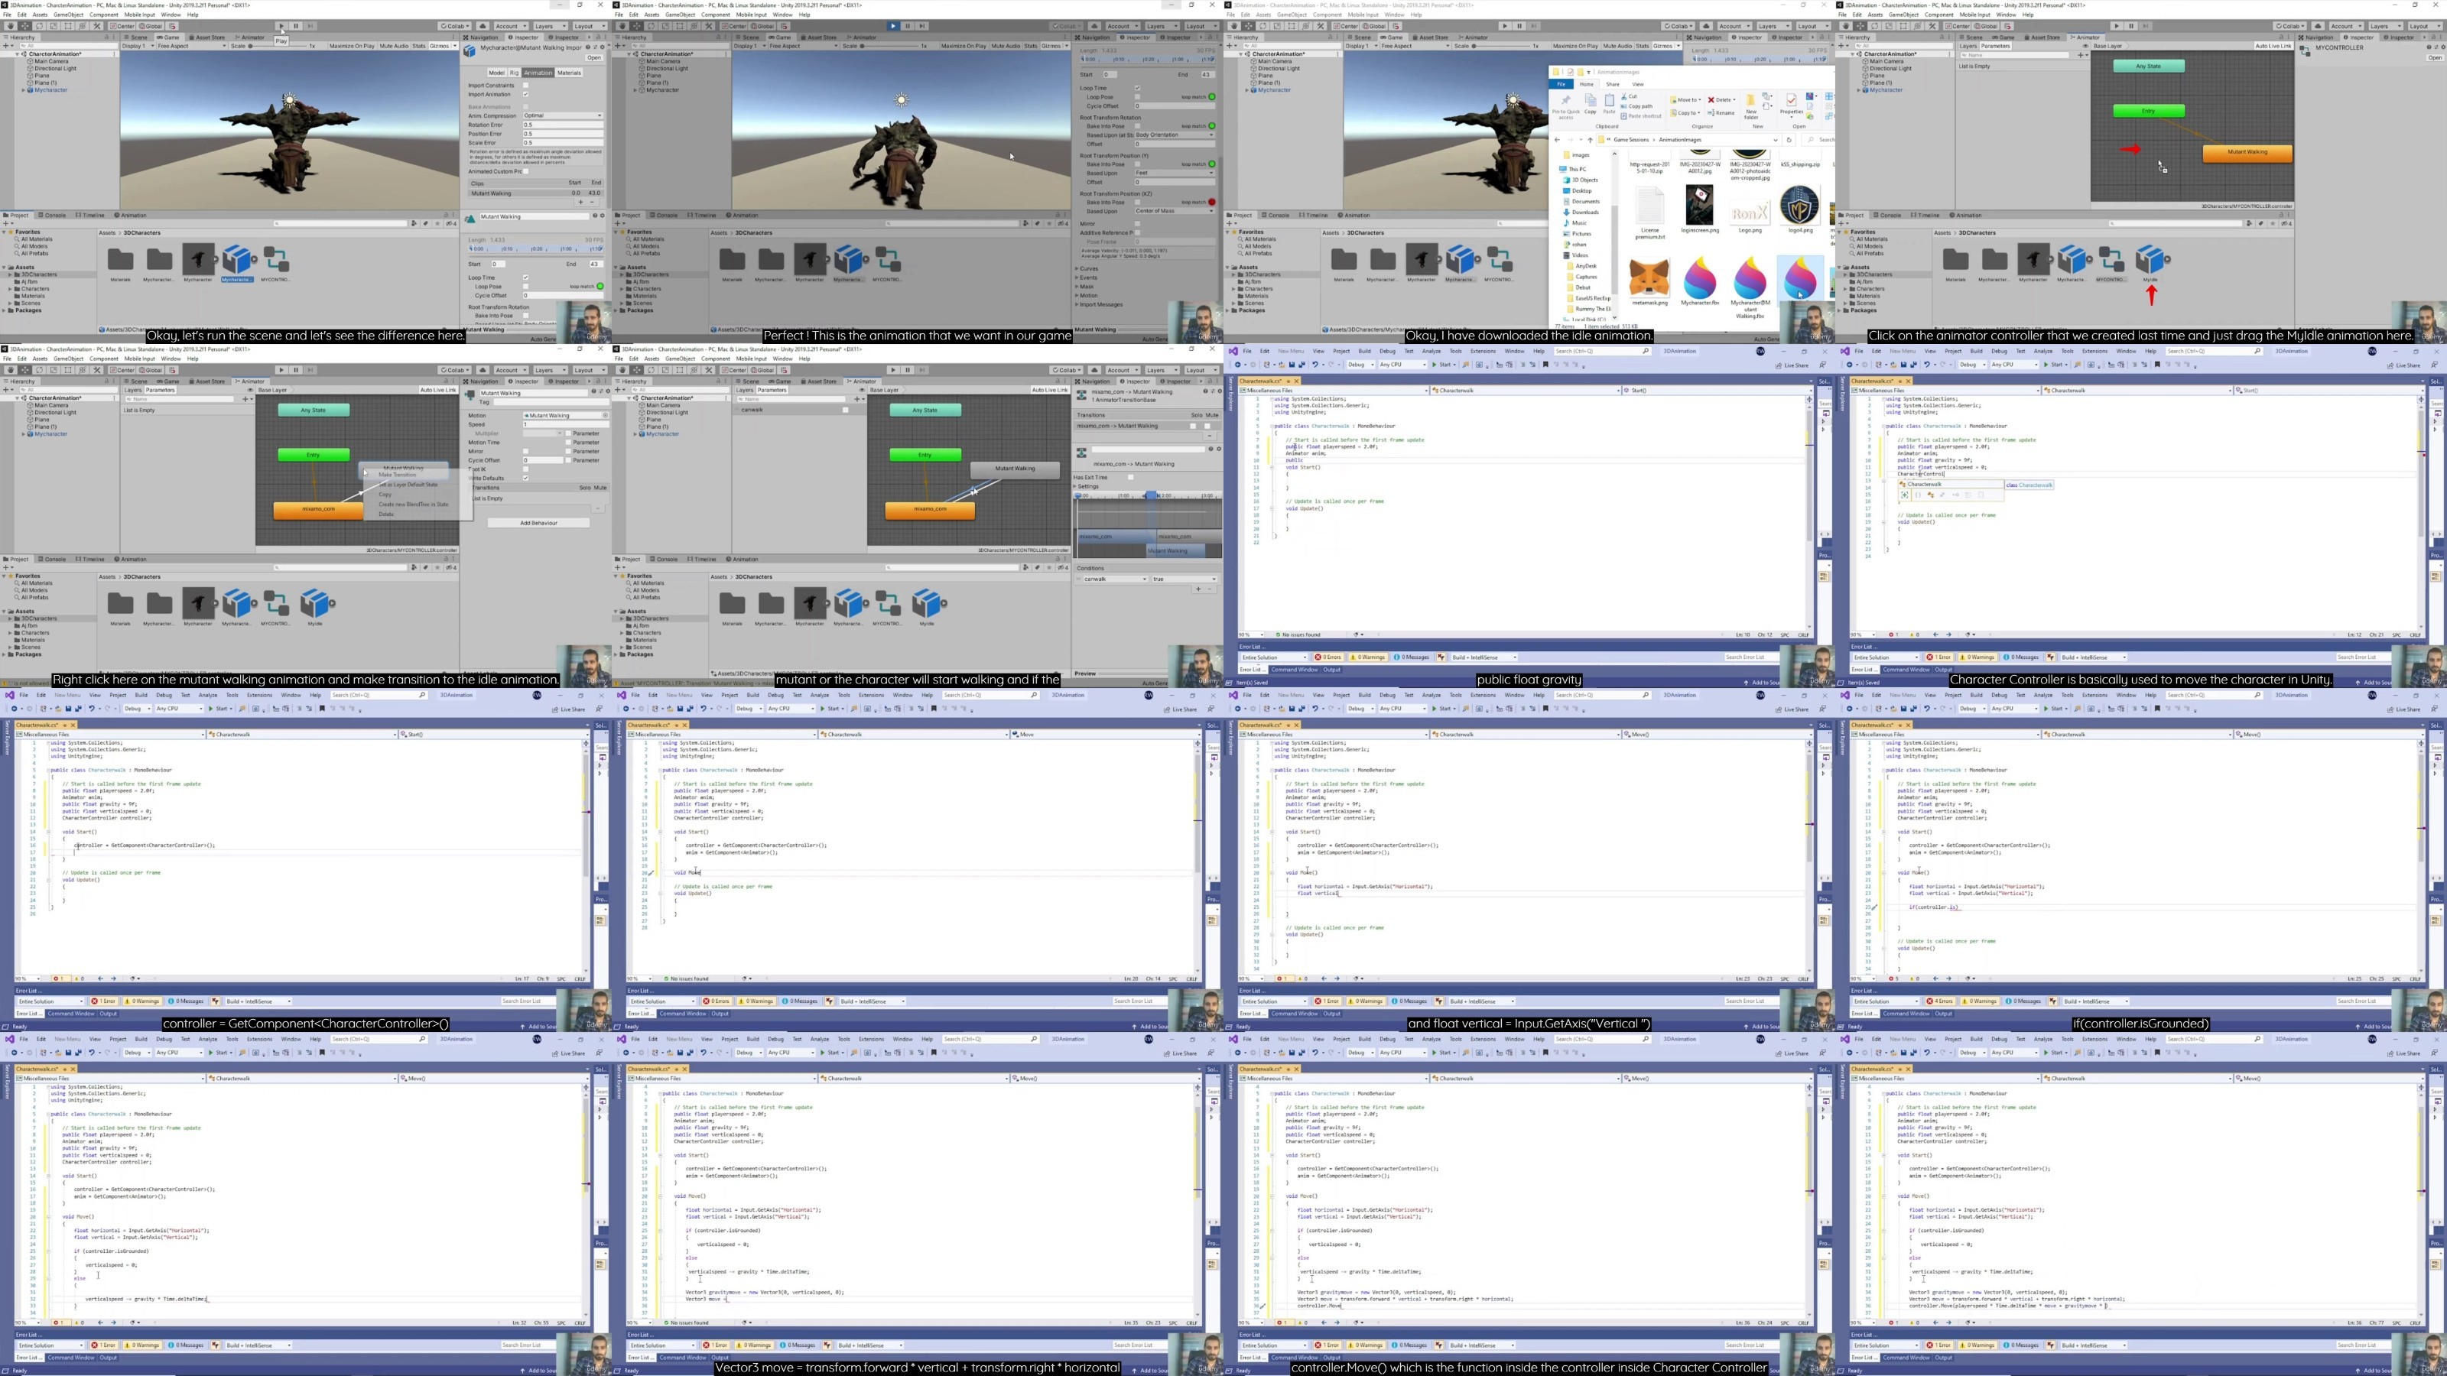Click Set as Layer Default State entry
The image size is (2447, 1376).
pyautogui.click(x=408, y=485)
